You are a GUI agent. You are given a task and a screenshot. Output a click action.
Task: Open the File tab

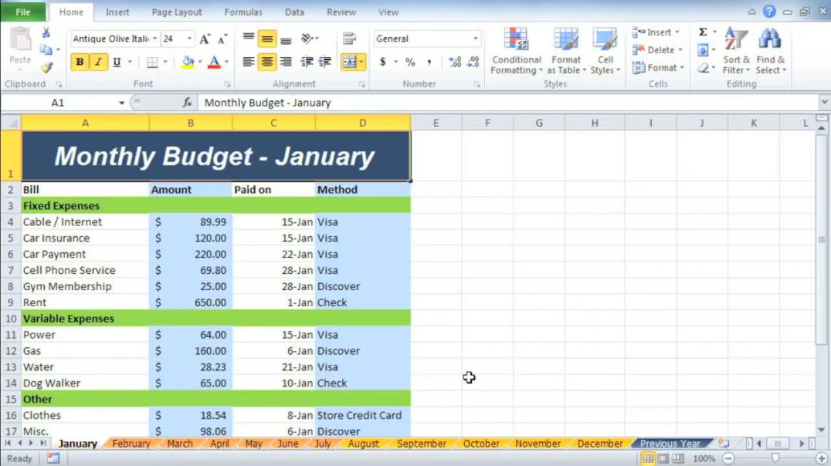pos(23,12)
